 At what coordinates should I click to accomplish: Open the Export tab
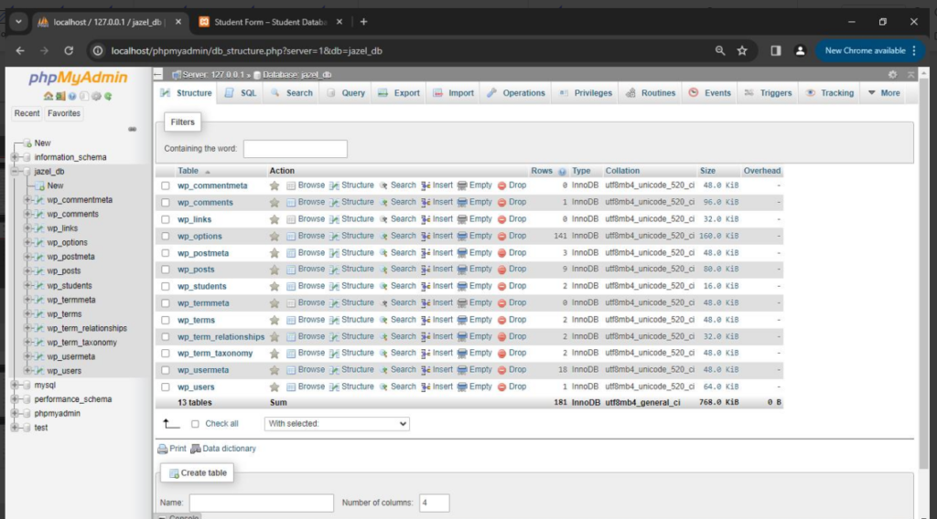tap(399, 93)
